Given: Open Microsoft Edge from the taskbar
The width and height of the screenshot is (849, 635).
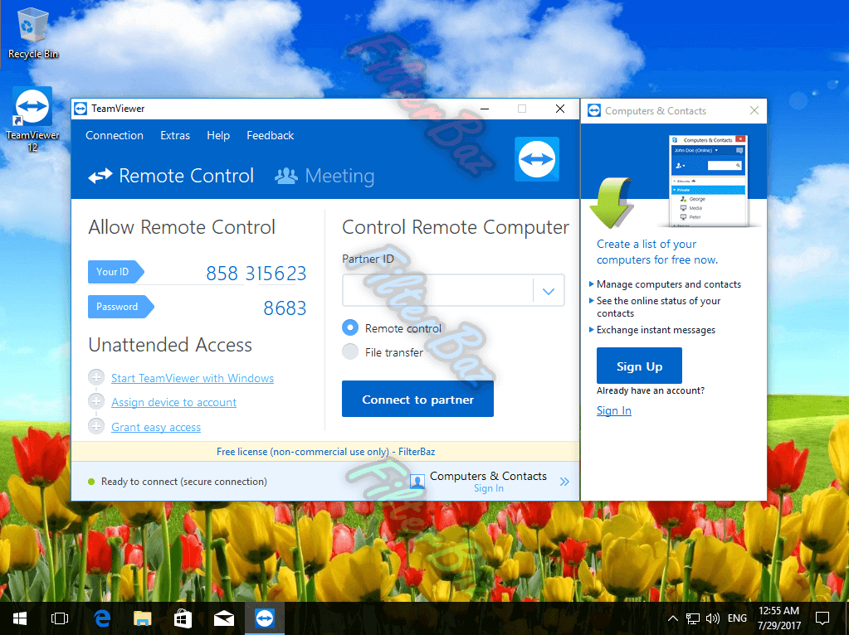Looking at the screenshot, I should coord(103,618).
